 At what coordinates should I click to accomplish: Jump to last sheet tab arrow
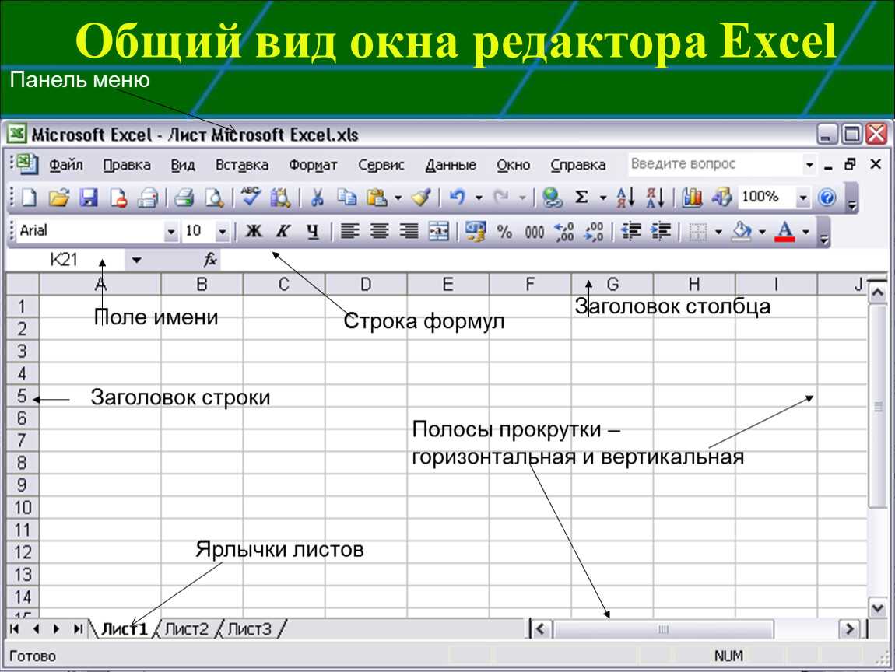[78, 629]
